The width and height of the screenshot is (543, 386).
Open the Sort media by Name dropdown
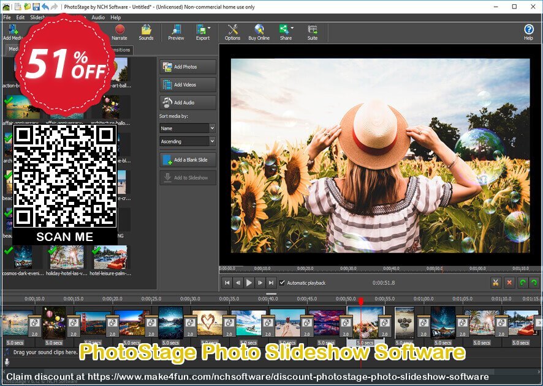point(188,128)
